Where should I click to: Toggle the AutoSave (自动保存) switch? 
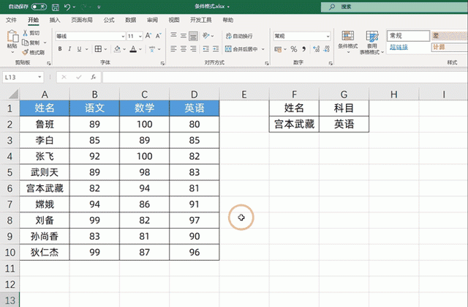coord(39,7)
